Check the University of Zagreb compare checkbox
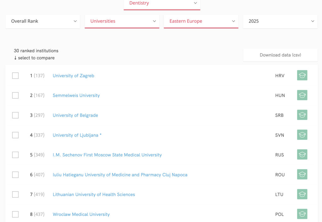Viewport: 322px width, 222px height. pos(15,76)
